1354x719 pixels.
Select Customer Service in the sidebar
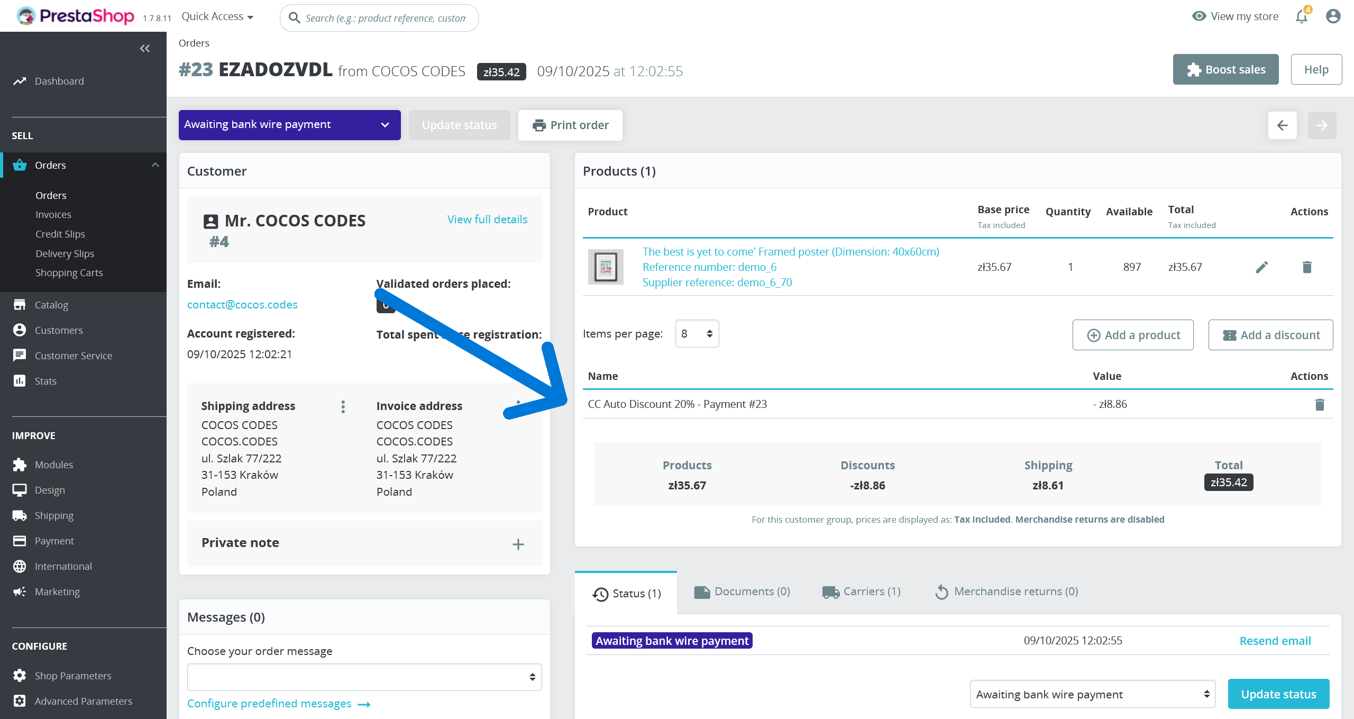[74, 355]
